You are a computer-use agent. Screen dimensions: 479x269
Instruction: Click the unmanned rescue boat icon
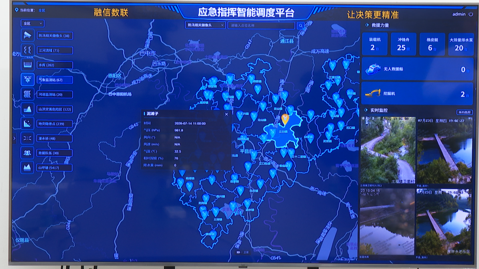click(x=373, y=70)
